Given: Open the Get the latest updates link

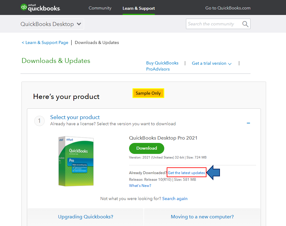Looking at the screenshot, I should coord(186,173).
